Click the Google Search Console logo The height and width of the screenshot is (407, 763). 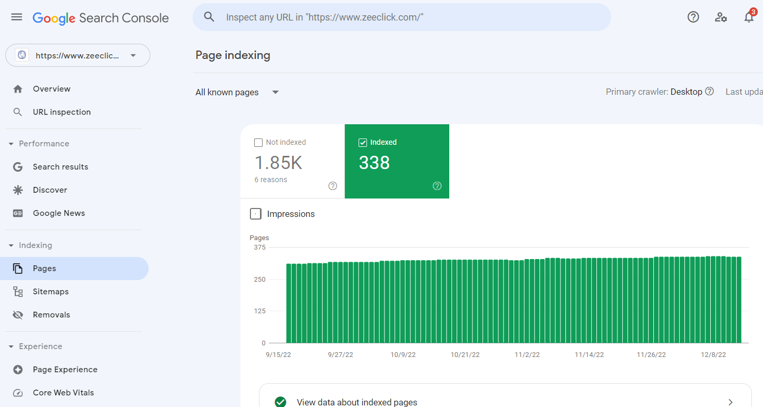101,18
